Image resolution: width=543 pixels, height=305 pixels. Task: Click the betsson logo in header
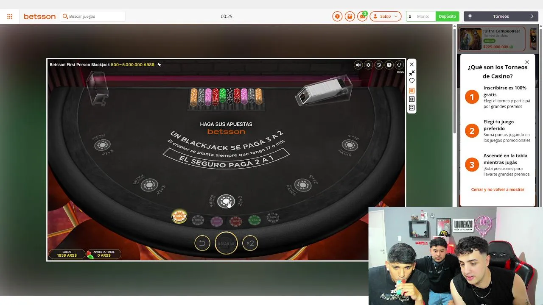39,17
